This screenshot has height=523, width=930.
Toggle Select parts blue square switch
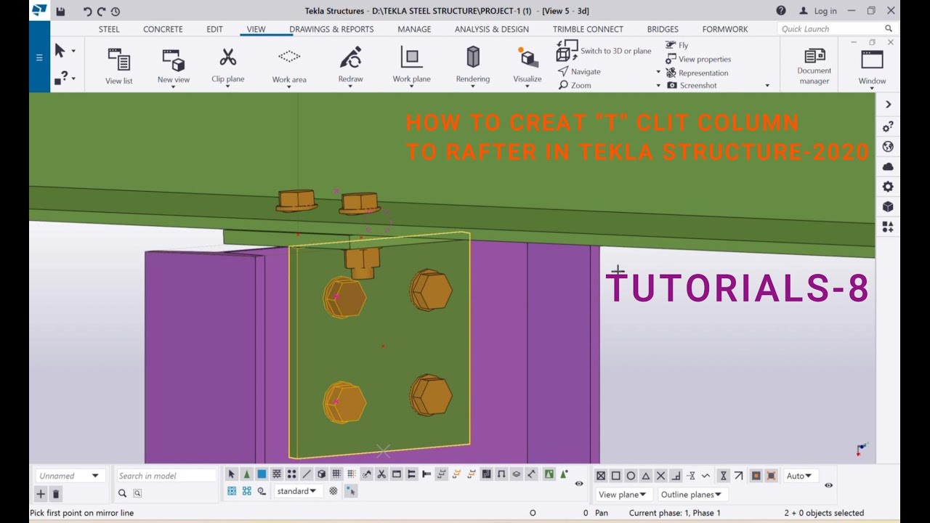tap(262, 474)
